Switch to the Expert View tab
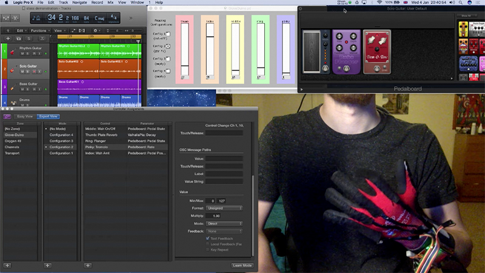 (48, 116)
